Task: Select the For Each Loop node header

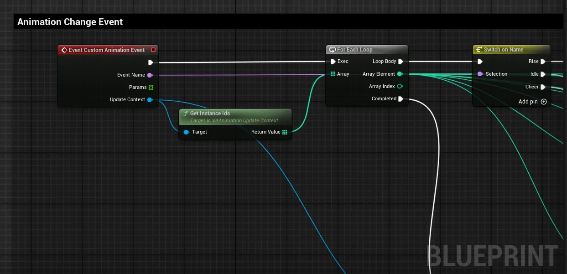Action: click(354, 50)
